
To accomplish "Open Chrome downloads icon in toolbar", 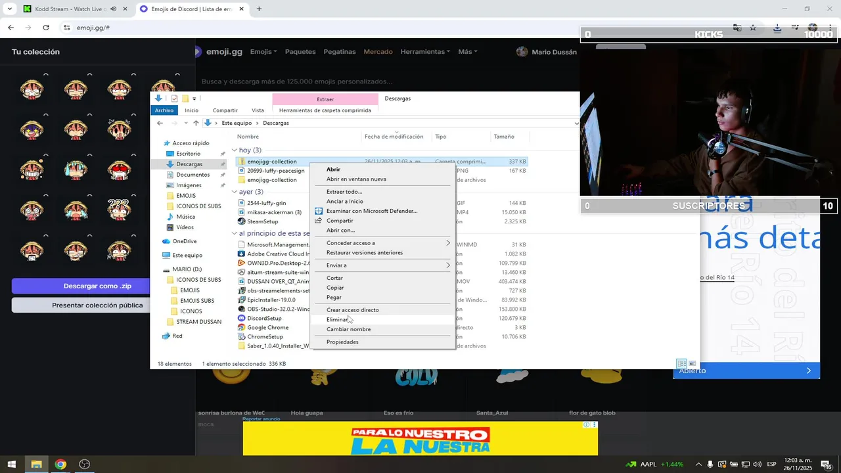I will coord(777,28).
